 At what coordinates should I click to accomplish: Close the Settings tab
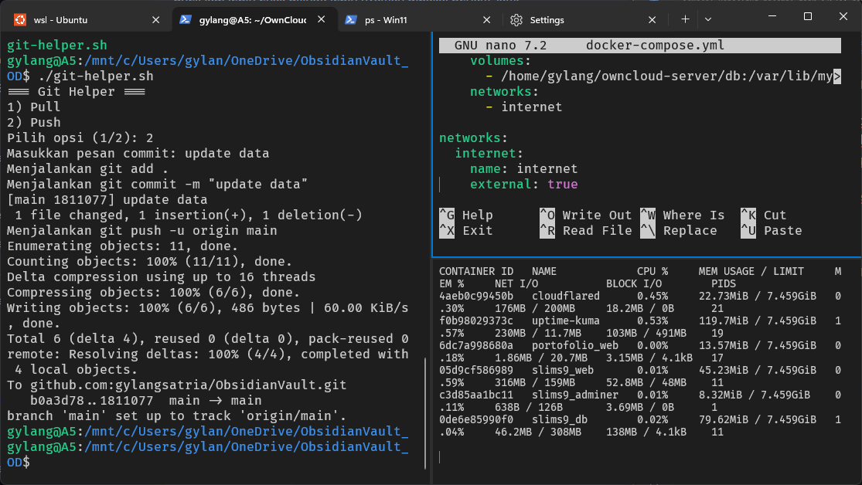(x=652, y=19)
